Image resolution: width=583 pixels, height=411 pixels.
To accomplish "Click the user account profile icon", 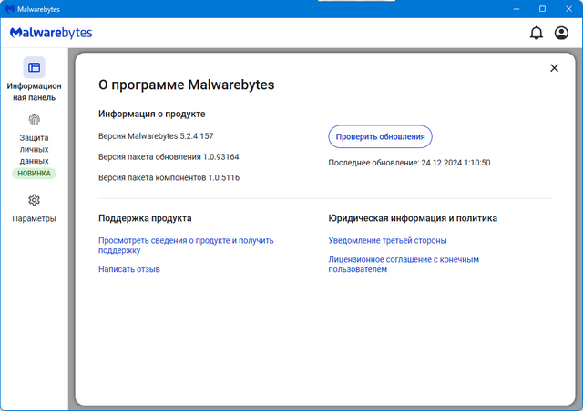I will click(x=561, y=34).
